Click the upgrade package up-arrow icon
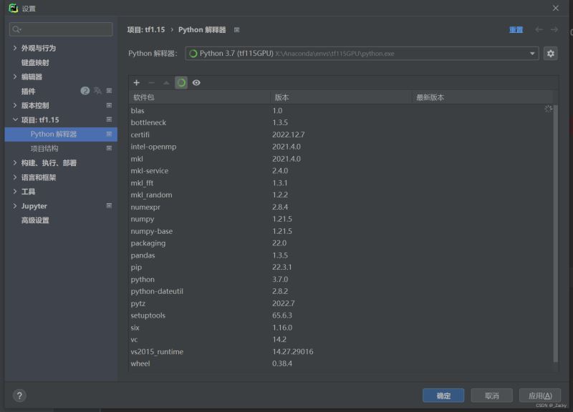Screen dimensions: 573x412 coord(166,83)
